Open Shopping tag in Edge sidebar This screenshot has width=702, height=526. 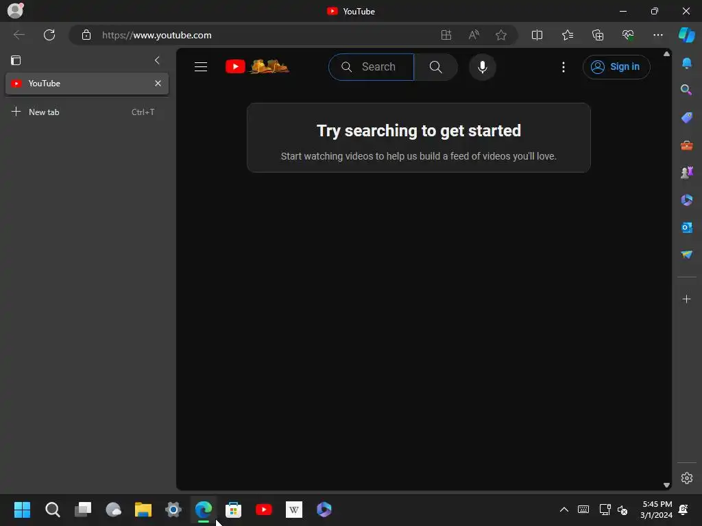coord(687,118)
